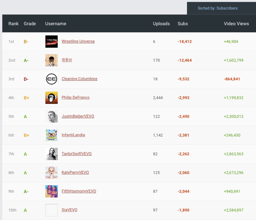Visit the SiaVEVO channel link
Image resolution: width=256 pixels, height=220 pixels.
pos(69,210)
